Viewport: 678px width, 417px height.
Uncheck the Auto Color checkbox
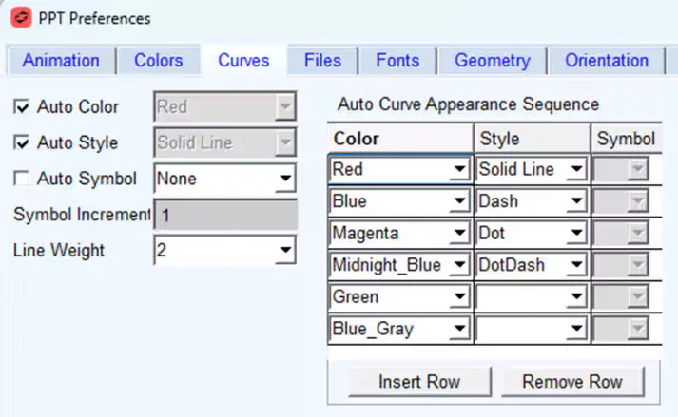(21, 107)
